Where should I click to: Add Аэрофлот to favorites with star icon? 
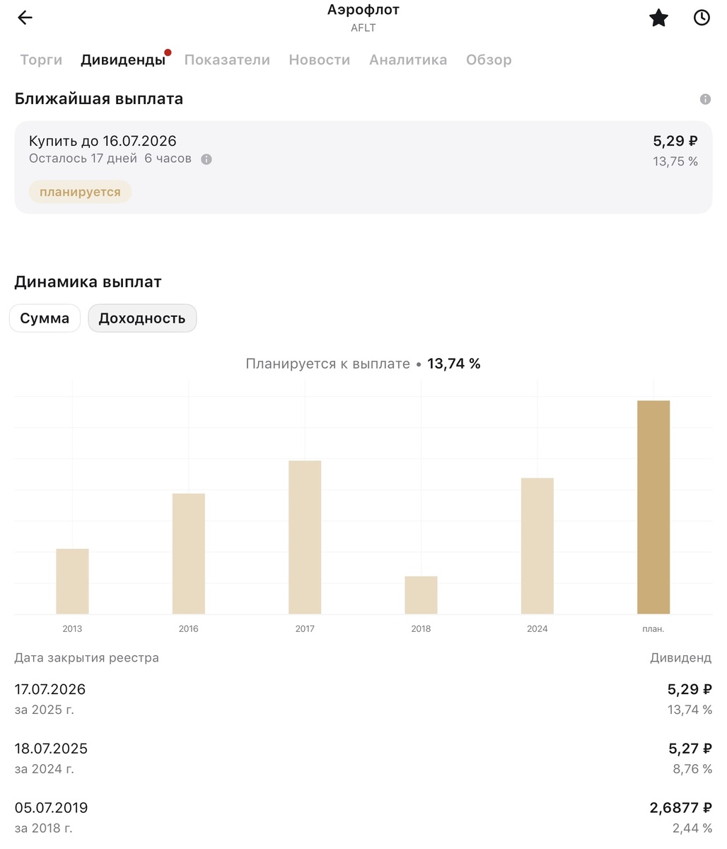coord(658,18)
